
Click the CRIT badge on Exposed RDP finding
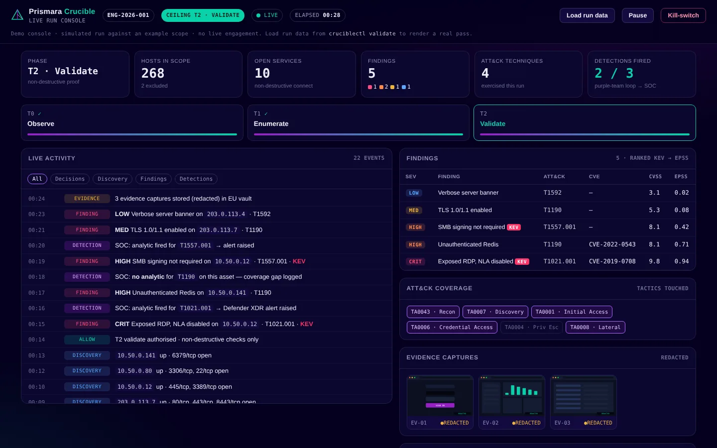pyautogui.click(x=415, y=262)
